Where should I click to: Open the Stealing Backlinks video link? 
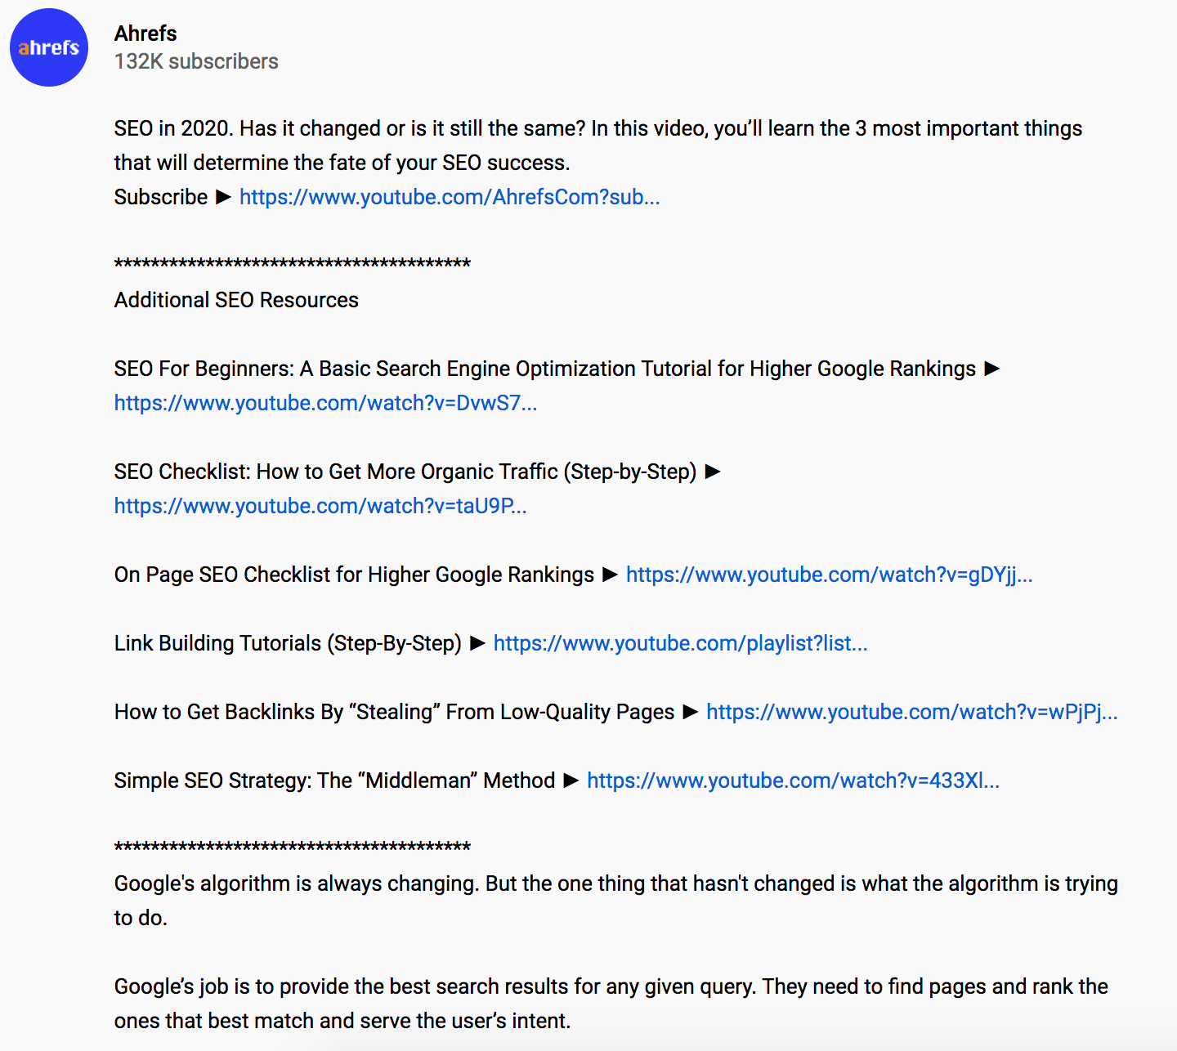[x=911, y=712]
